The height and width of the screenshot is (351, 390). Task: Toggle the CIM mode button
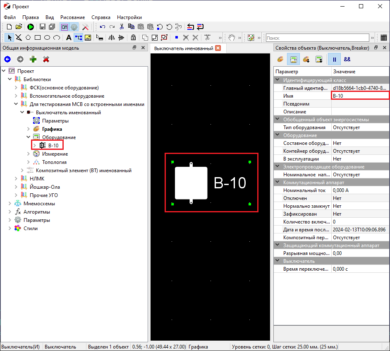coord(65,27)
